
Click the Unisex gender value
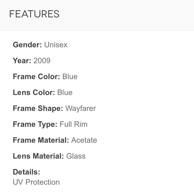pos(56,45)
